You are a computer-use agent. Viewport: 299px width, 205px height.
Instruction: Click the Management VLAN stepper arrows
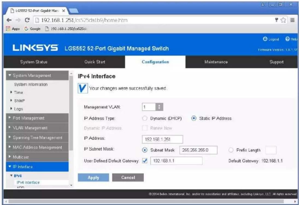pos(159,107)
